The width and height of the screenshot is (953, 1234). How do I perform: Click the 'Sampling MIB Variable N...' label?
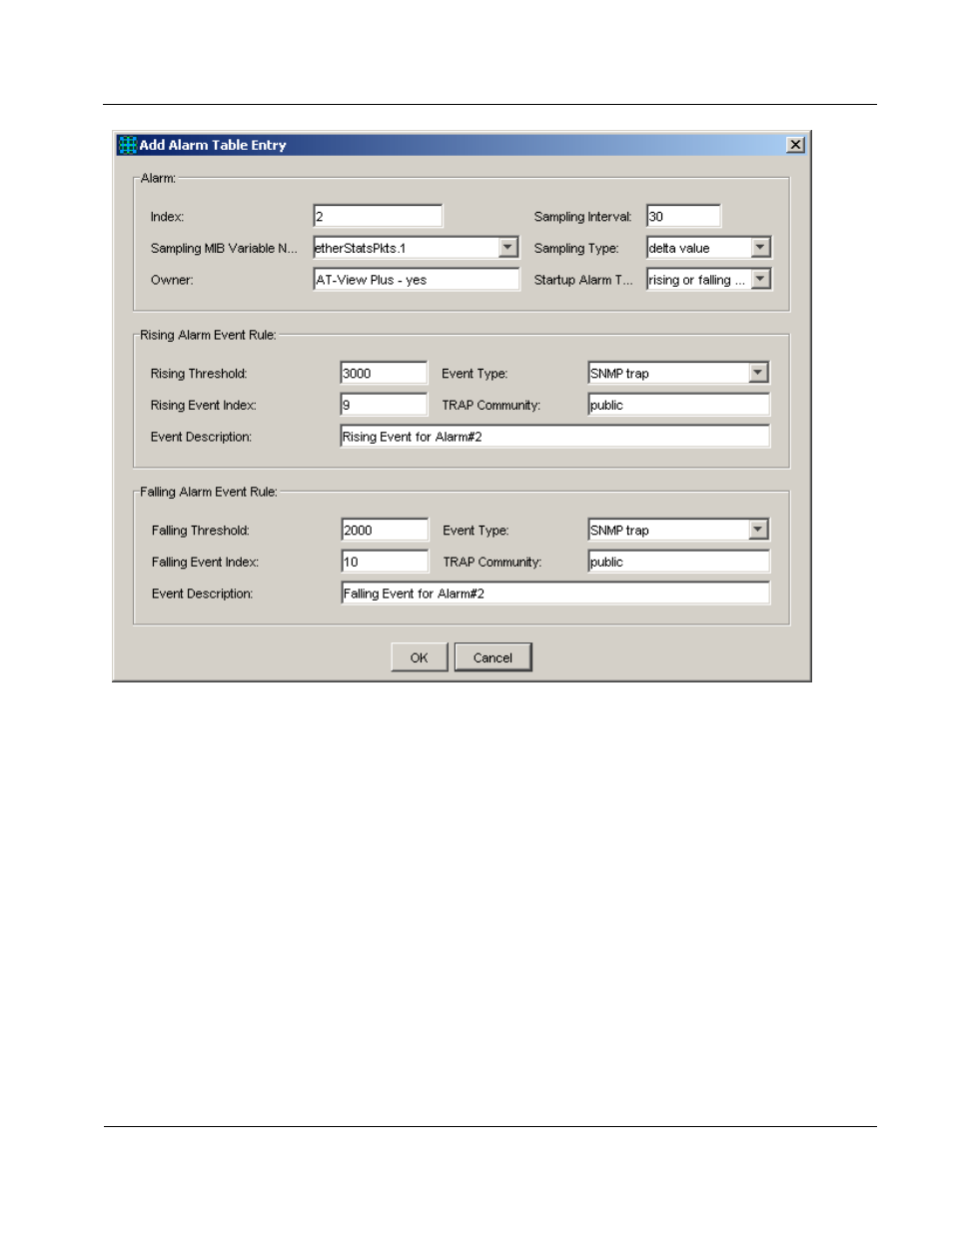point(224,249)
